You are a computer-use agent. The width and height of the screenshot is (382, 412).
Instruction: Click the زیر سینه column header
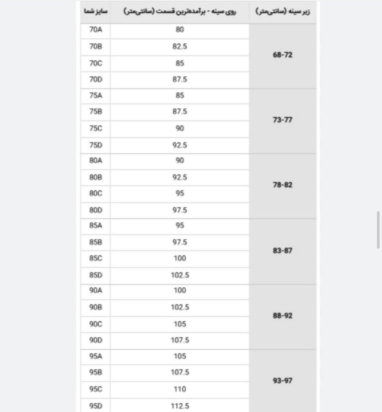coord(282,12)
